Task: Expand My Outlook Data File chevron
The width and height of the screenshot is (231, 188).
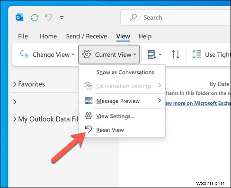Action: point(15,119)
